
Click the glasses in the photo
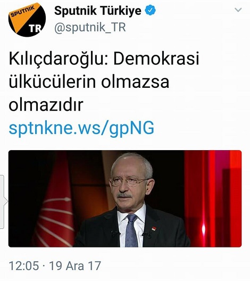coord(129,181)
